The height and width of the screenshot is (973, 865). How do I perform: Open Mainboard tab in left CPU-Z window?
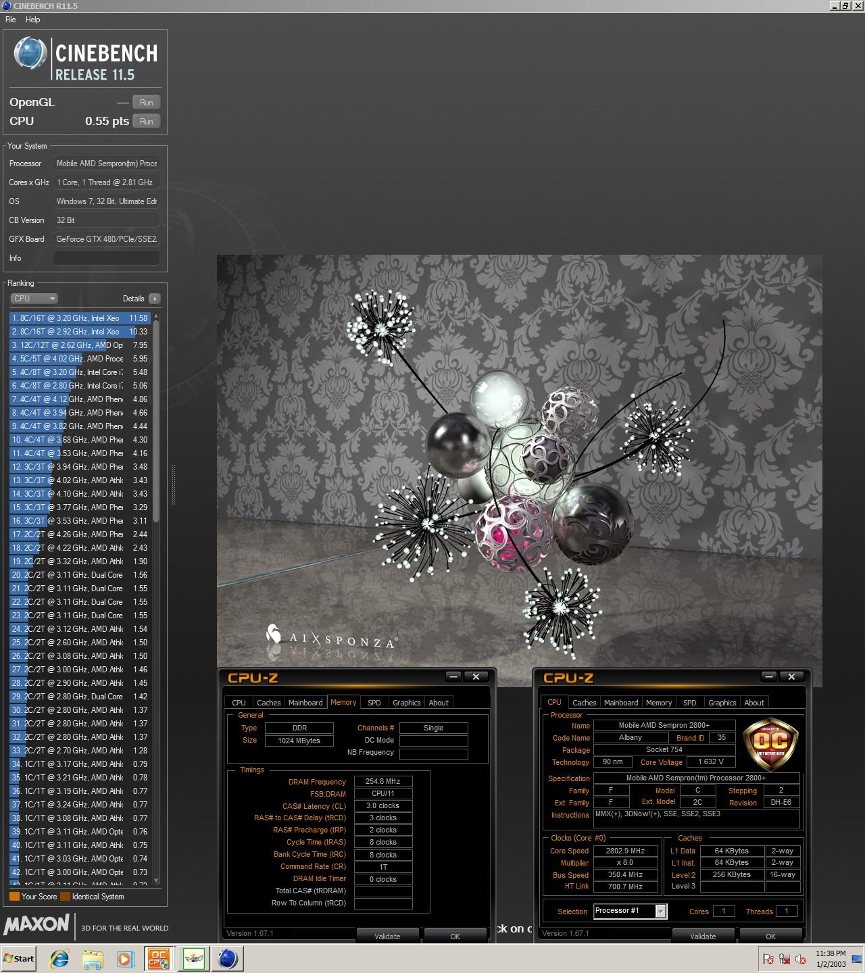tap(305, 703)
